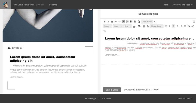Toggle underline formatting
This screenshot has height=103, width=196.
point(112,22)
